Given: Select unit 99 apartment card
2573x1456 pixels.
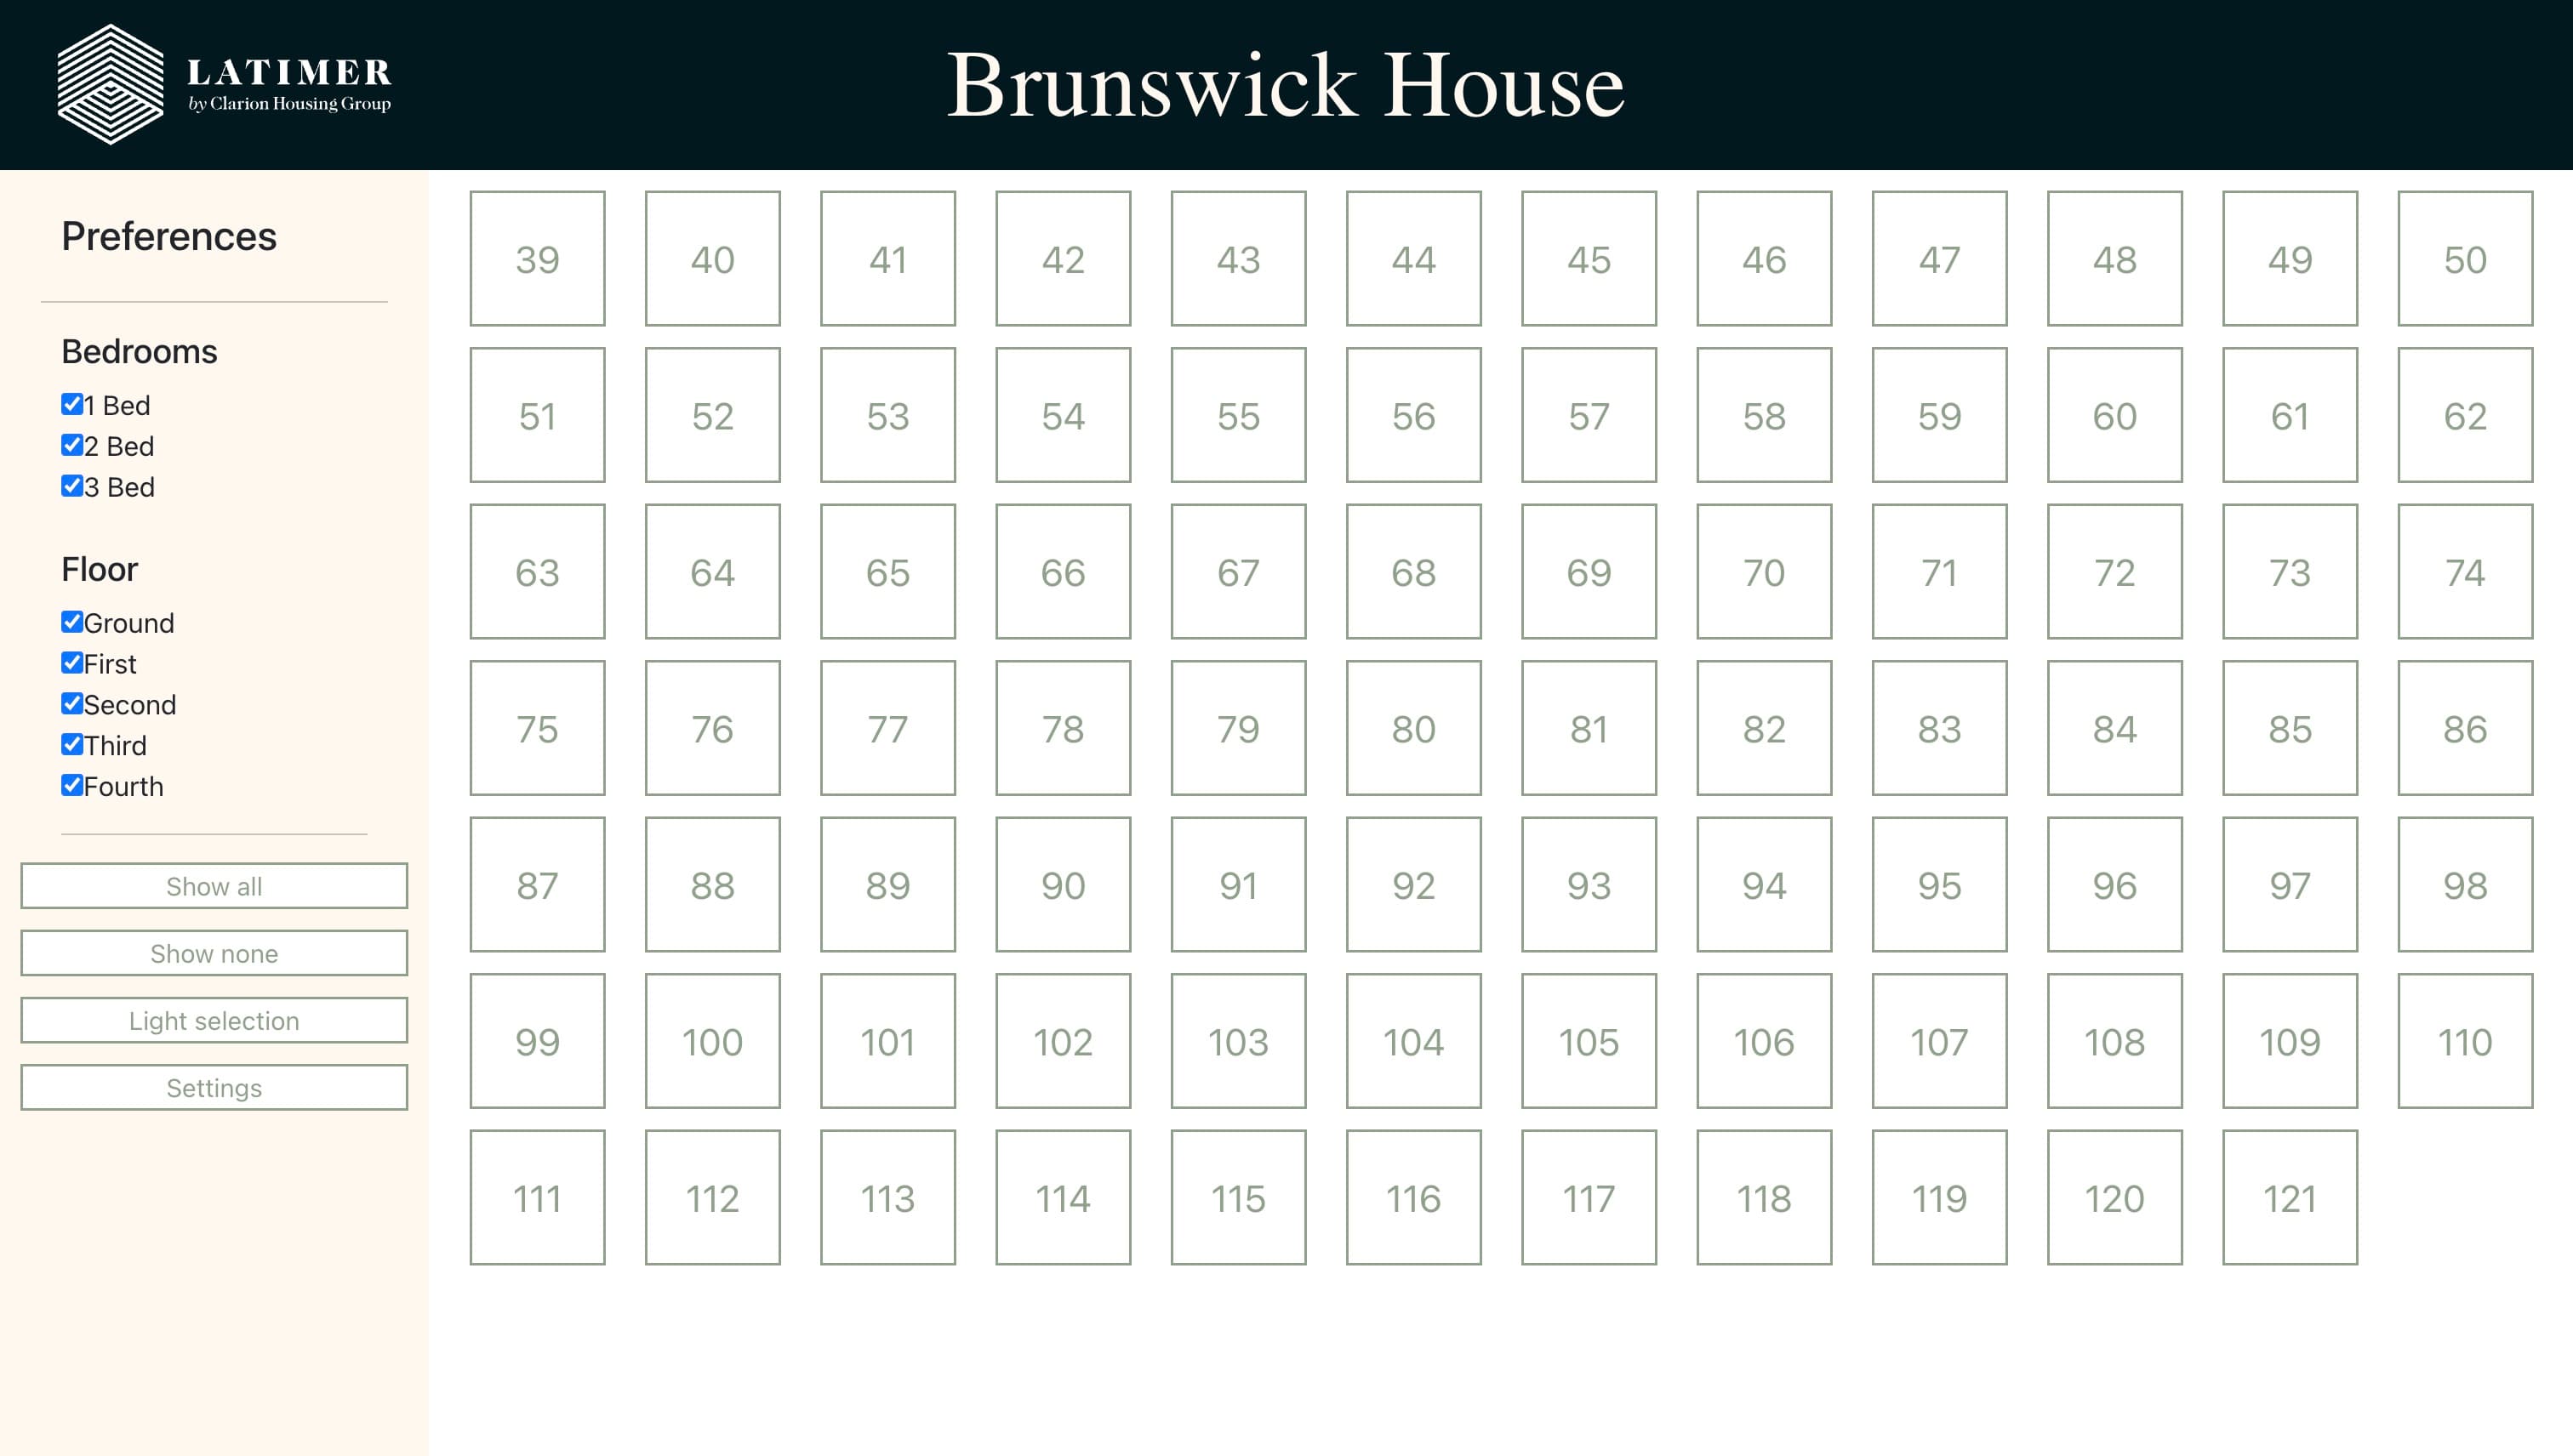Looking at the screenshot, I should [x=537, y=1041].
